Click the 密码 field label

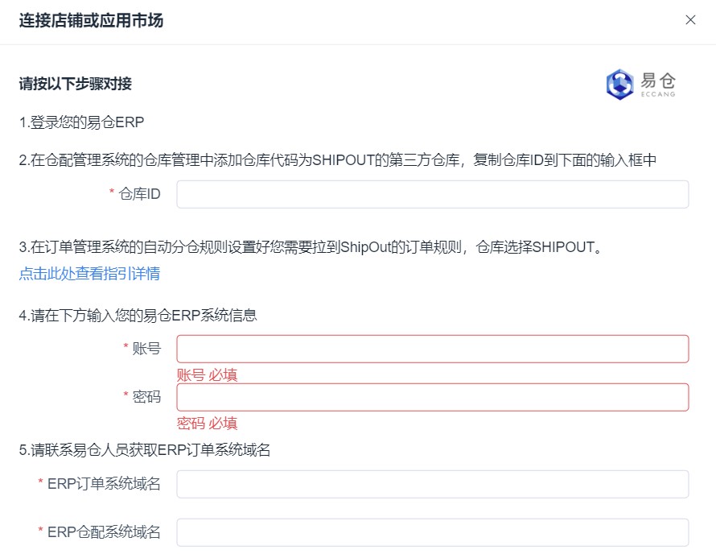(146, 397)
